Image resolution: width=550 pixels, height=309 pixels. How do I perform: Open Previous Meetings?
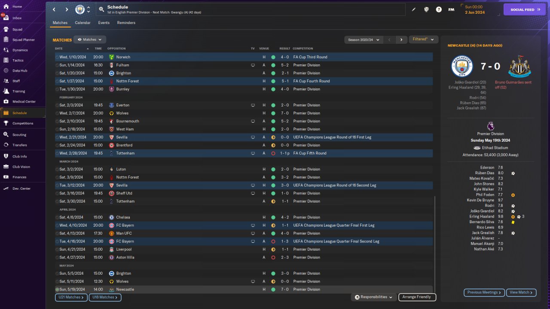[x=484, y=292]
